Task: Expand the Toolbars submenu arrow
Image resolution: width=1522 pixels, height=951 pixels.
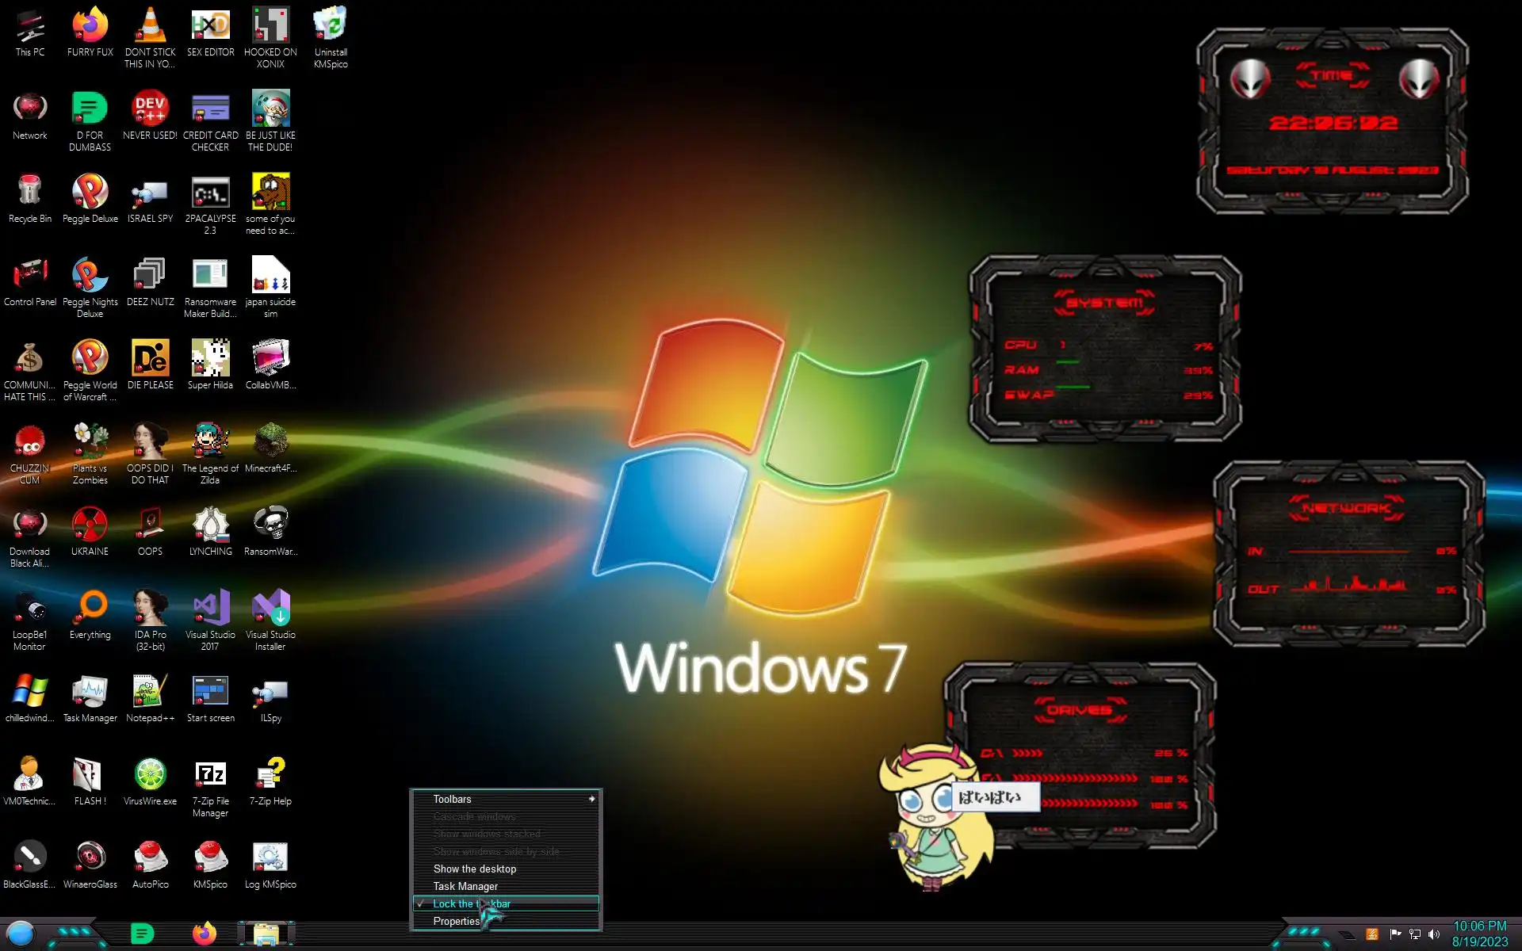Action: pos(591,799)
